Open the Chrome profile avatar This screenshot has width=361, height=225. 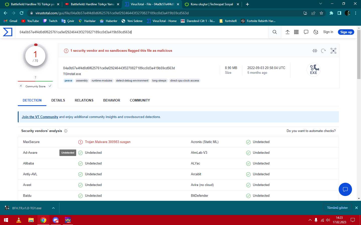point(347,13)
